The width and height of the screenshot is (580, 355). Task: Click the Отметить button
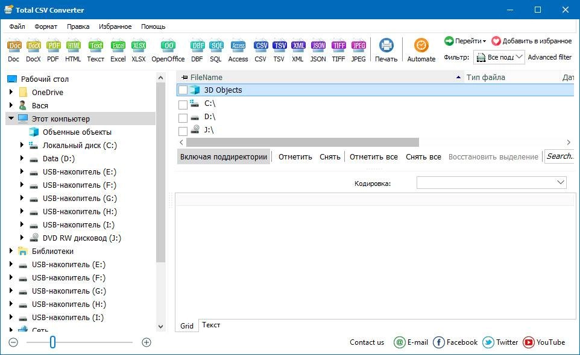[x=295, y=157]
